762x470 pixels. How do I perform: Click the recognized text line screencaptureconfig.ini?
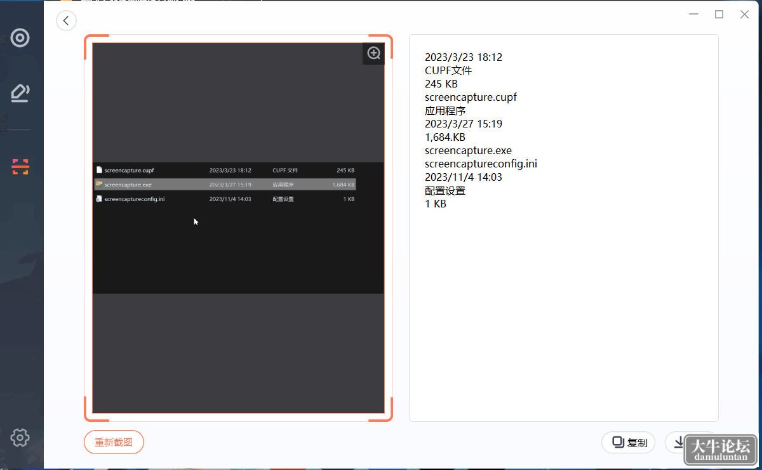click(481, 164)
